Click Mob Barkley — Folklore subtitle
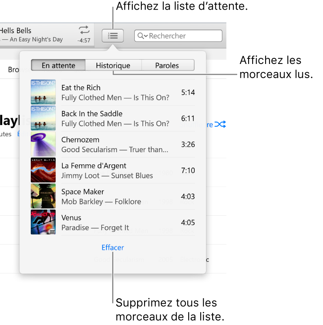The width and height of the screenshot is (323, 325). tap(101, 202)
